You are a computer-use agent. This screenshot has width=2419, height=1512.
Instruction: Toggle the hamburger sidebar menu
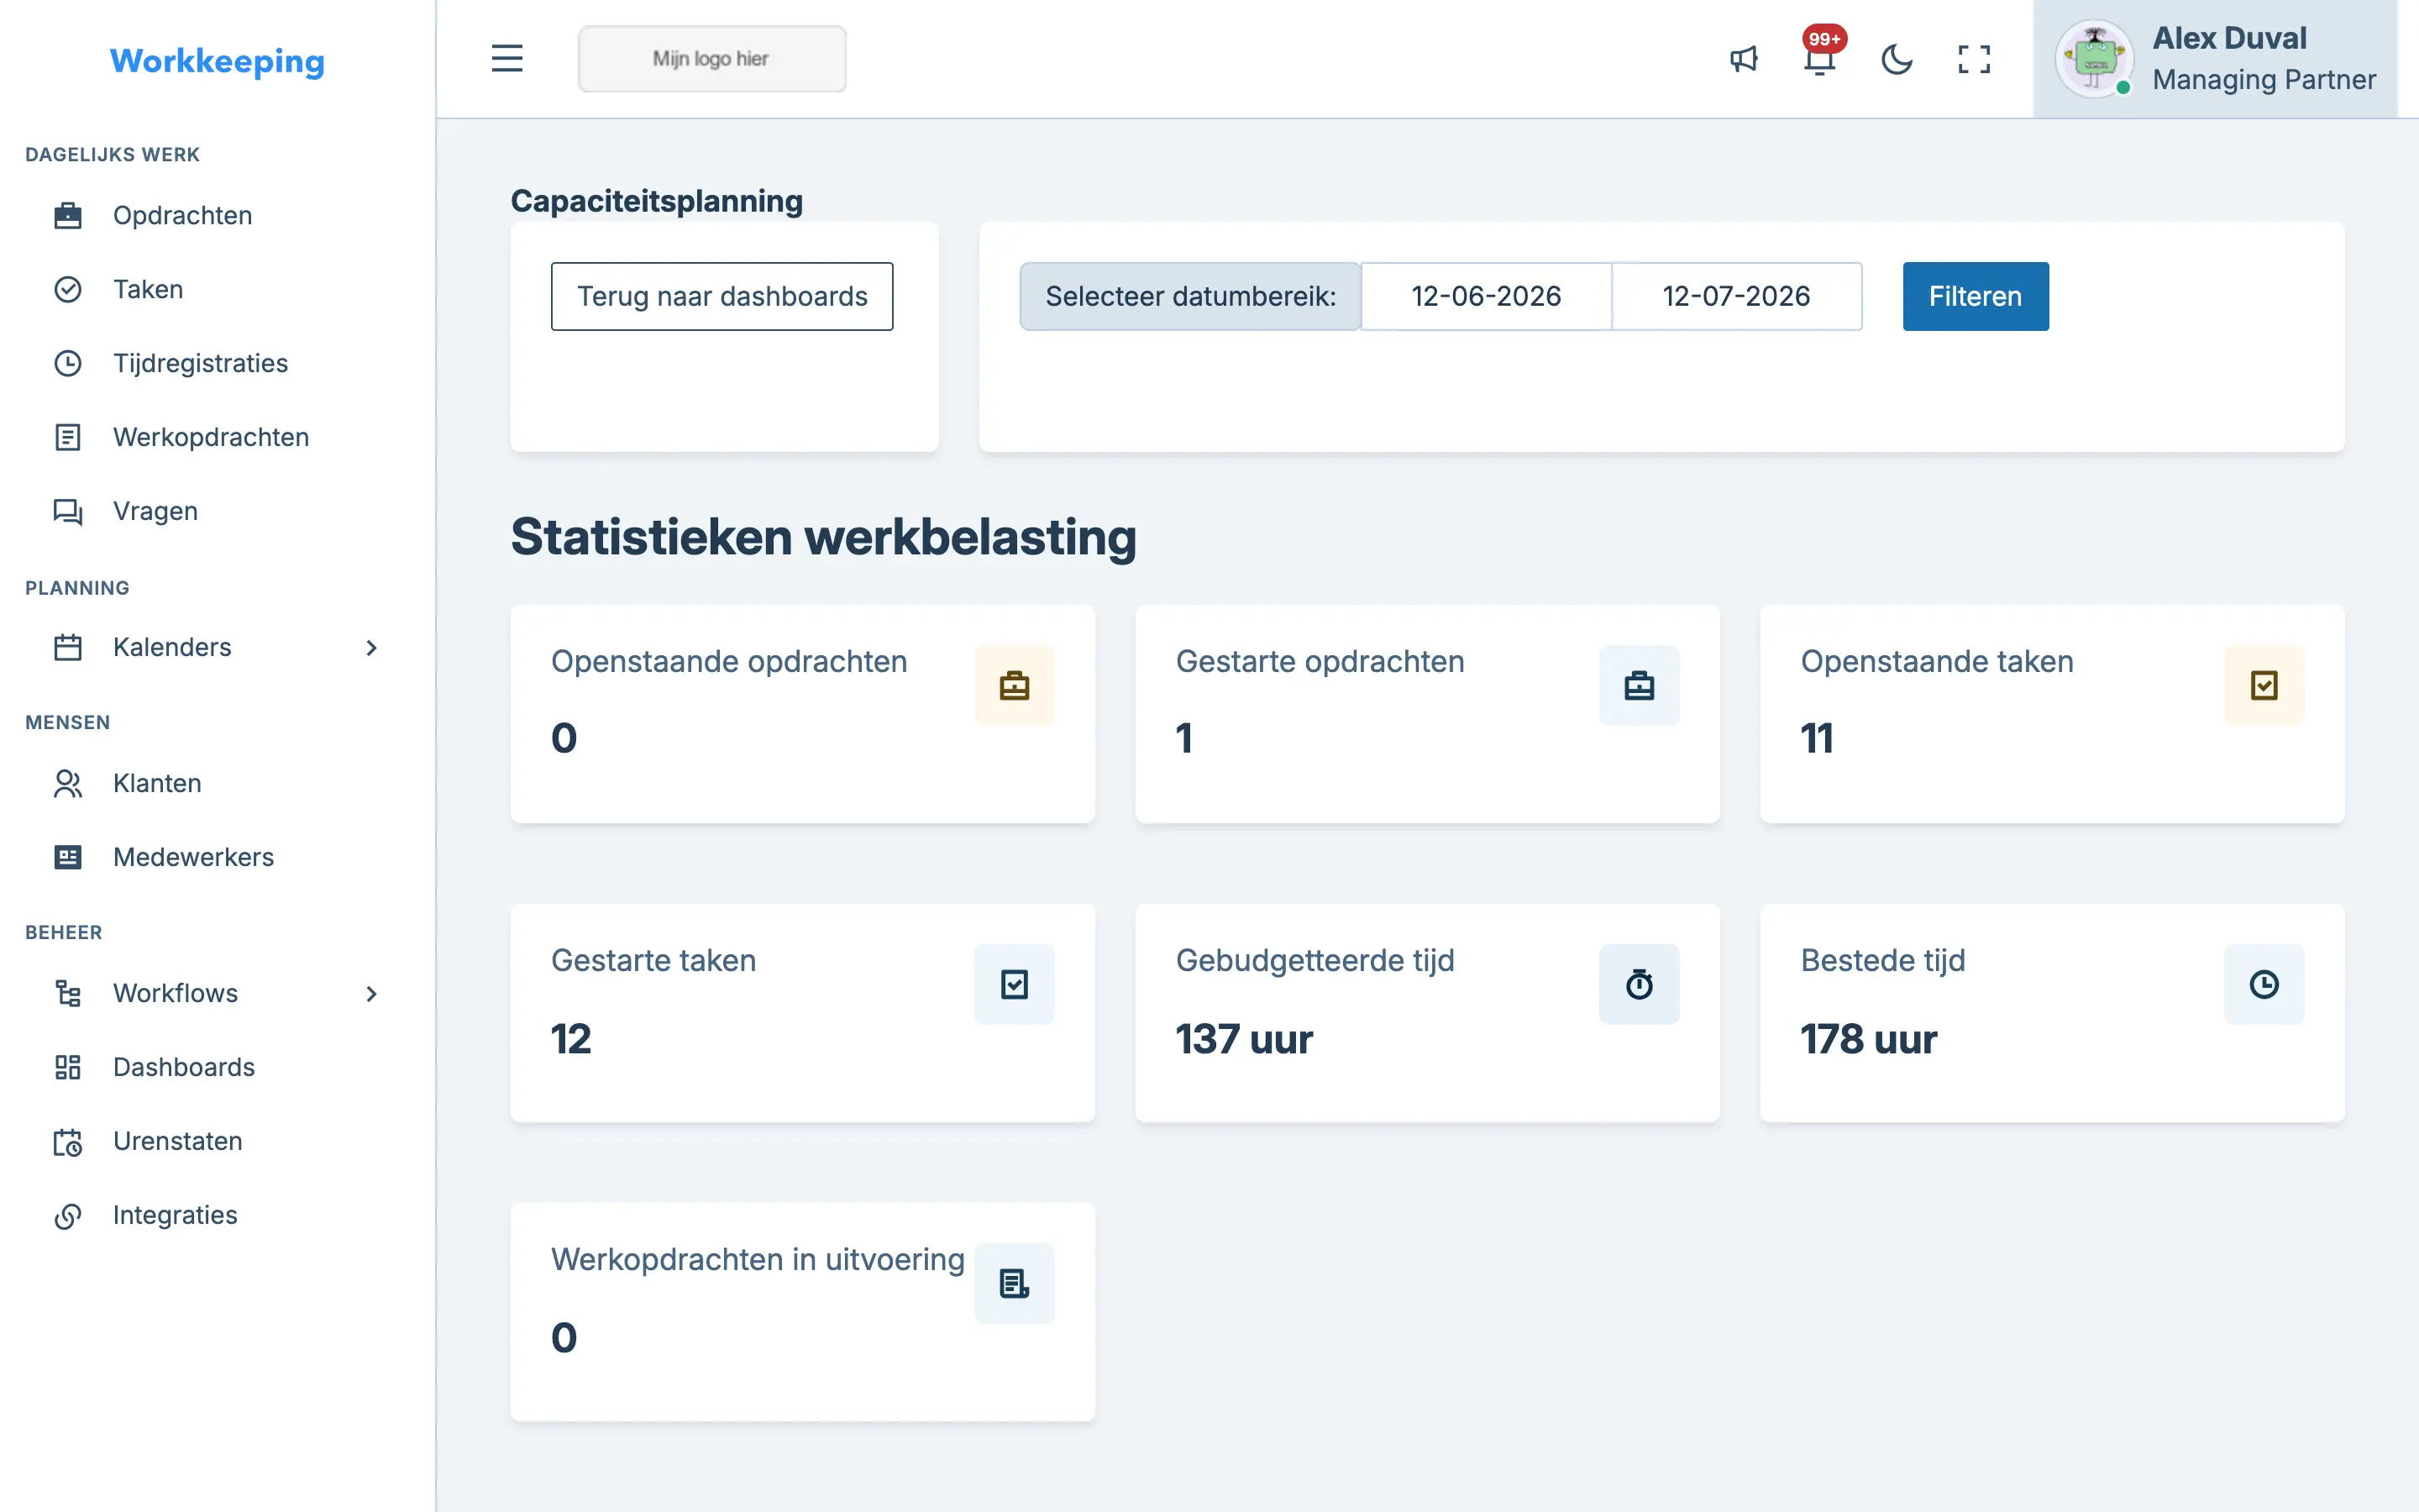click(506, 58)
